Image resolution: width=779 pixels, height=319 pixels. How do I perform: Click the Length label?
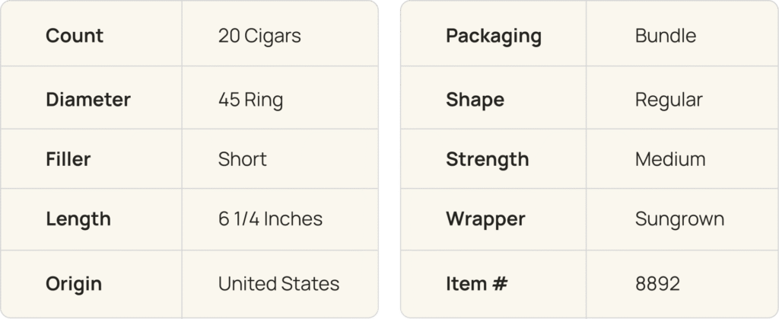coord(78,219)
